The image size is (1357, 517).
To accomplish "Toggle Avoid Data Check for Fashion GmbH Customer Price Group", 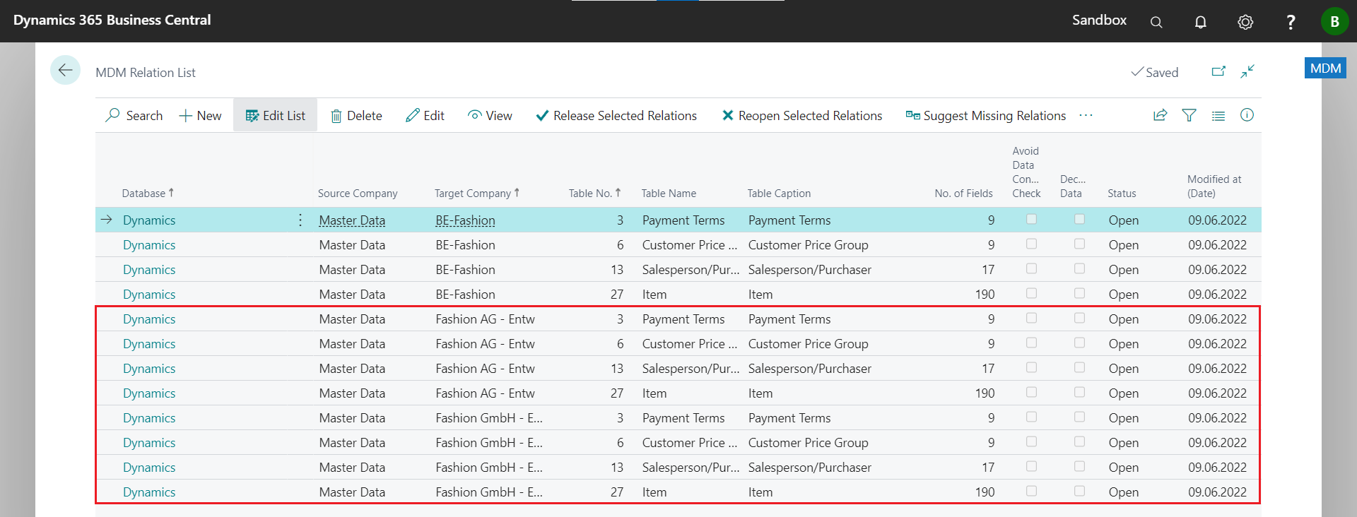I will click(1031, 442).
